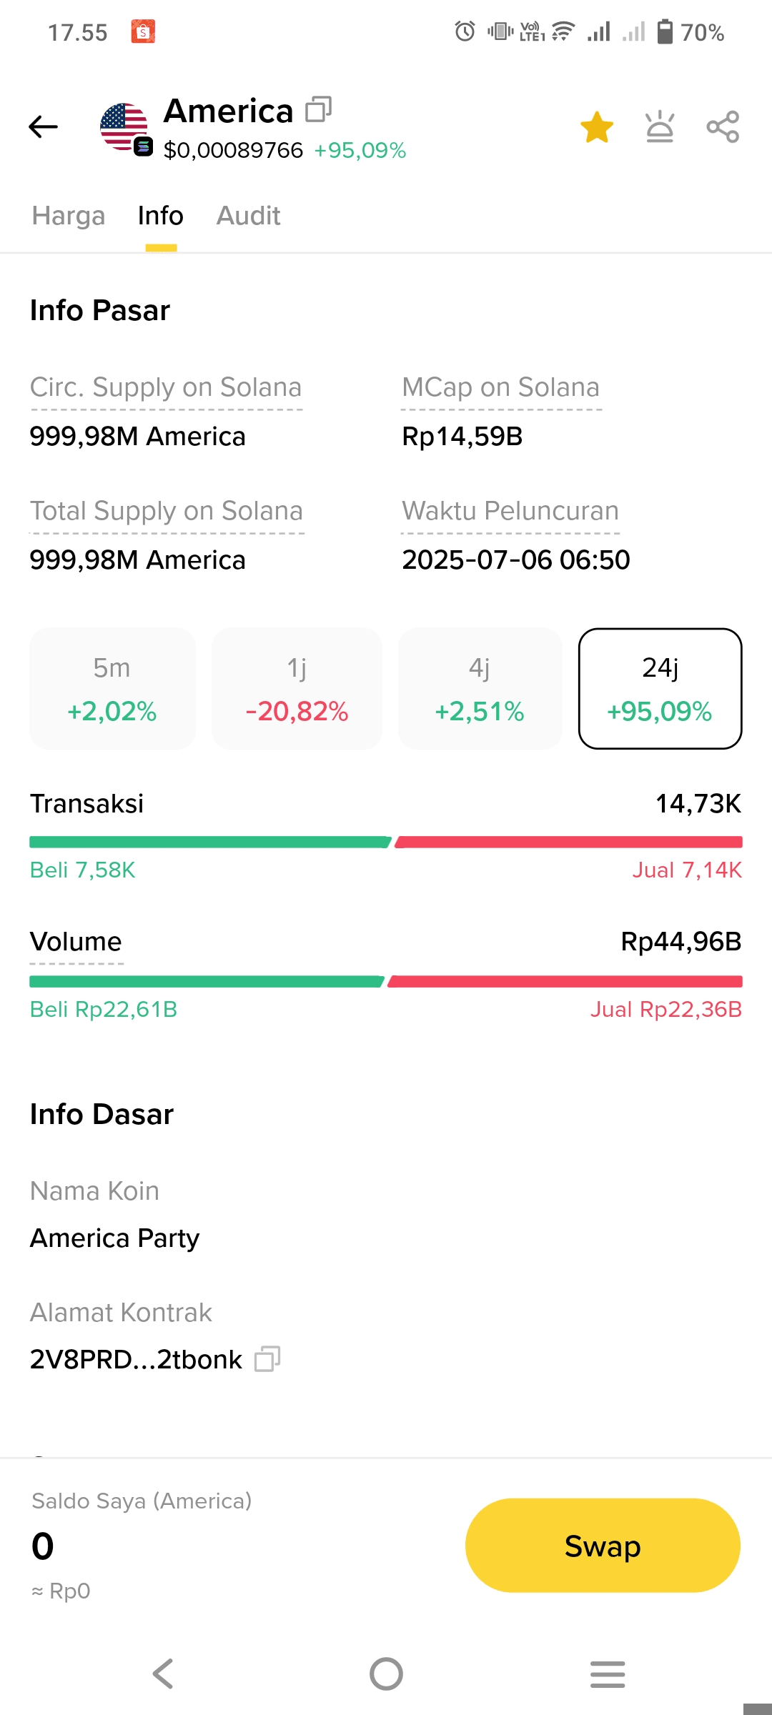Open the Android recent apps menu

pyautogui.click(x=608, y=1674)
